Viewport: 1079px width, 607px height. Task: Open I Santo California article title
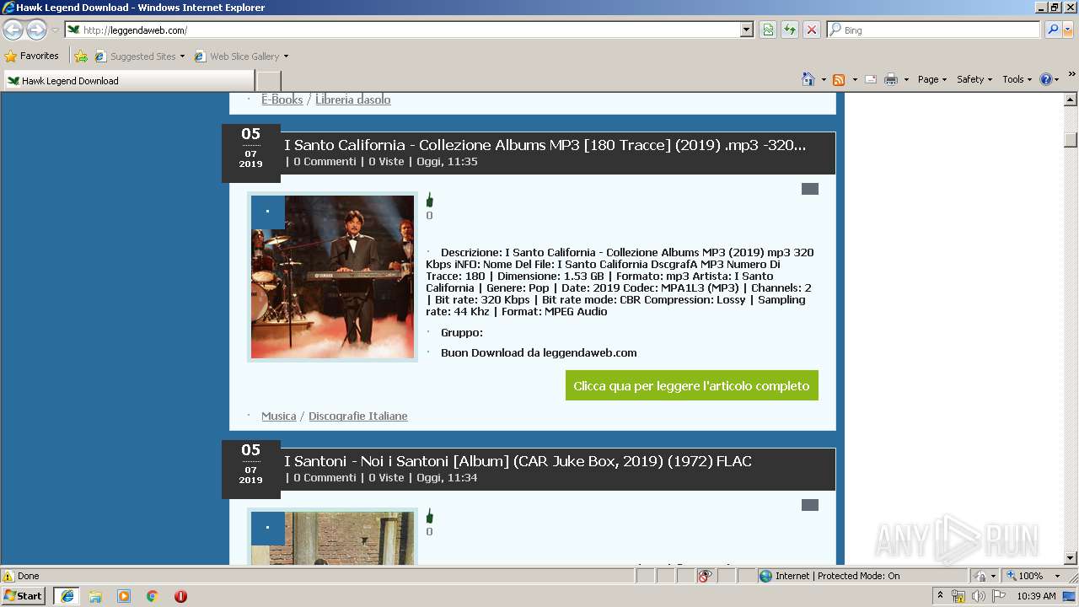click(545, 145)
